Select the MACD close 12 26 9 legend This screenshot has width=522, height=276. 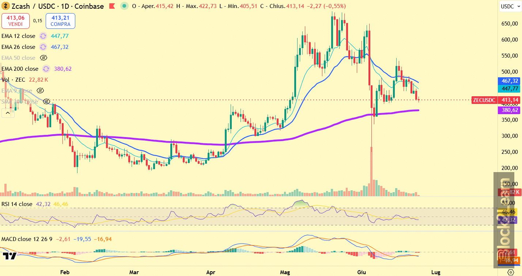tap(27, 239)
